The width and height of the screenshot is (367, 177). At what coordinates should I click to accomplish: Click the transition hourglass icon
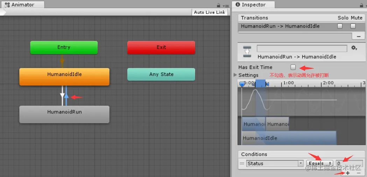click(x=247, y=51)
